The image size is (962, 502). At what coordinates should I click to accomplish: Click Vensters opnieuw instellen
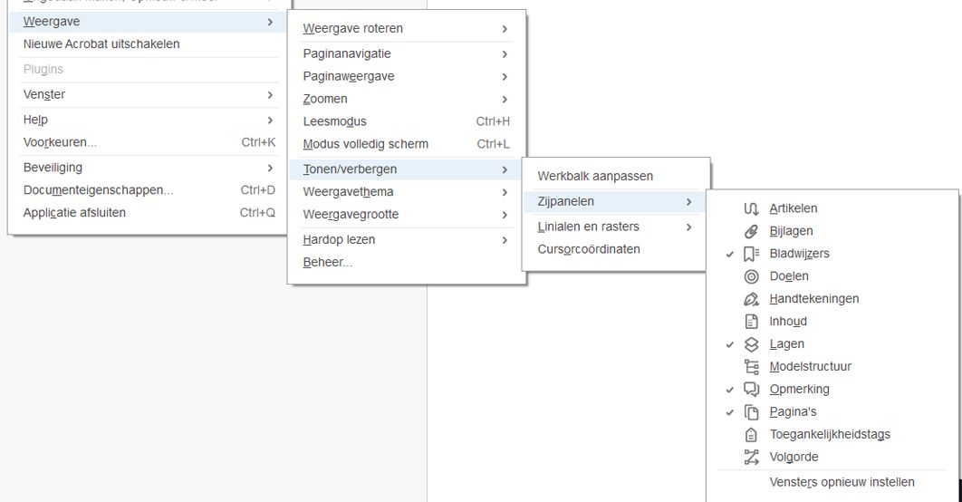tap(842, 482)
